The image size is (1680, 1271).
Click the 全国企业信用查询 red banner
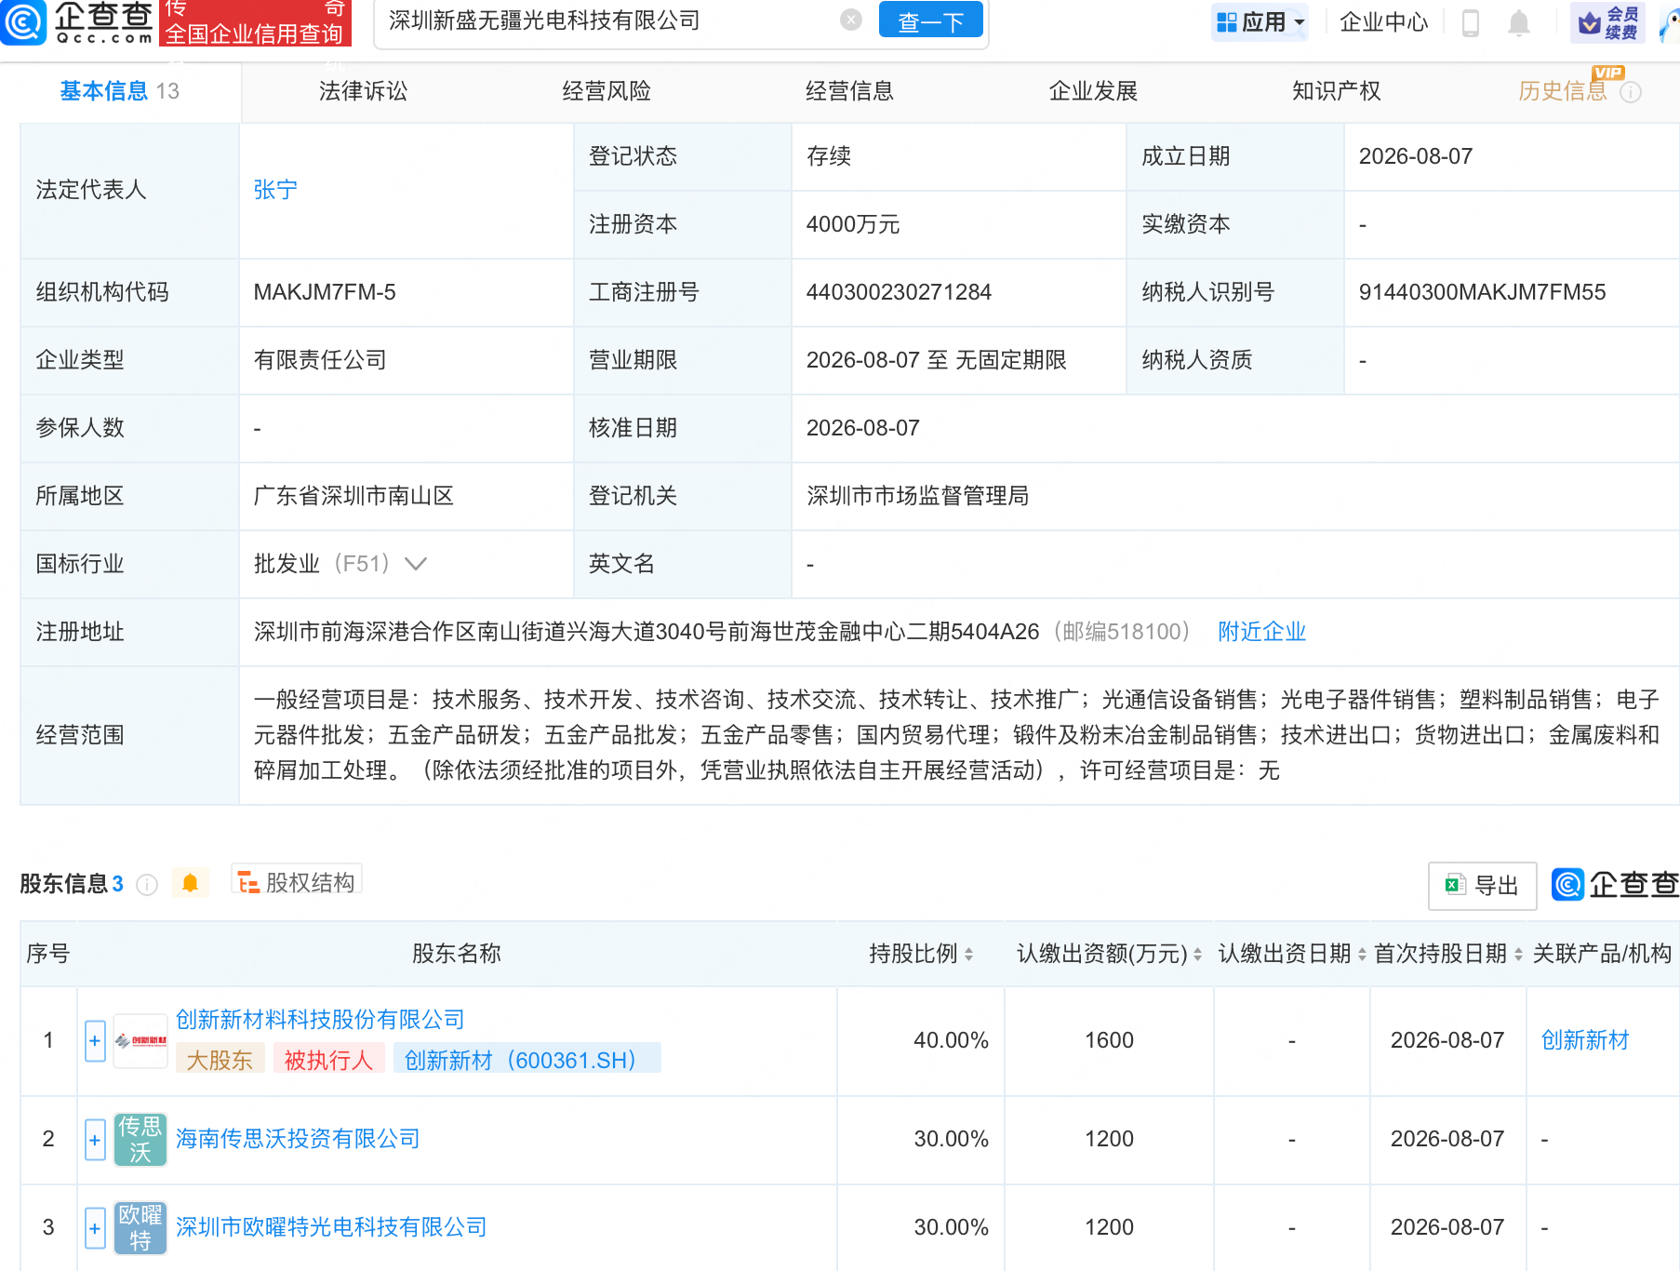pyautogui.click(x=254, y=22)
